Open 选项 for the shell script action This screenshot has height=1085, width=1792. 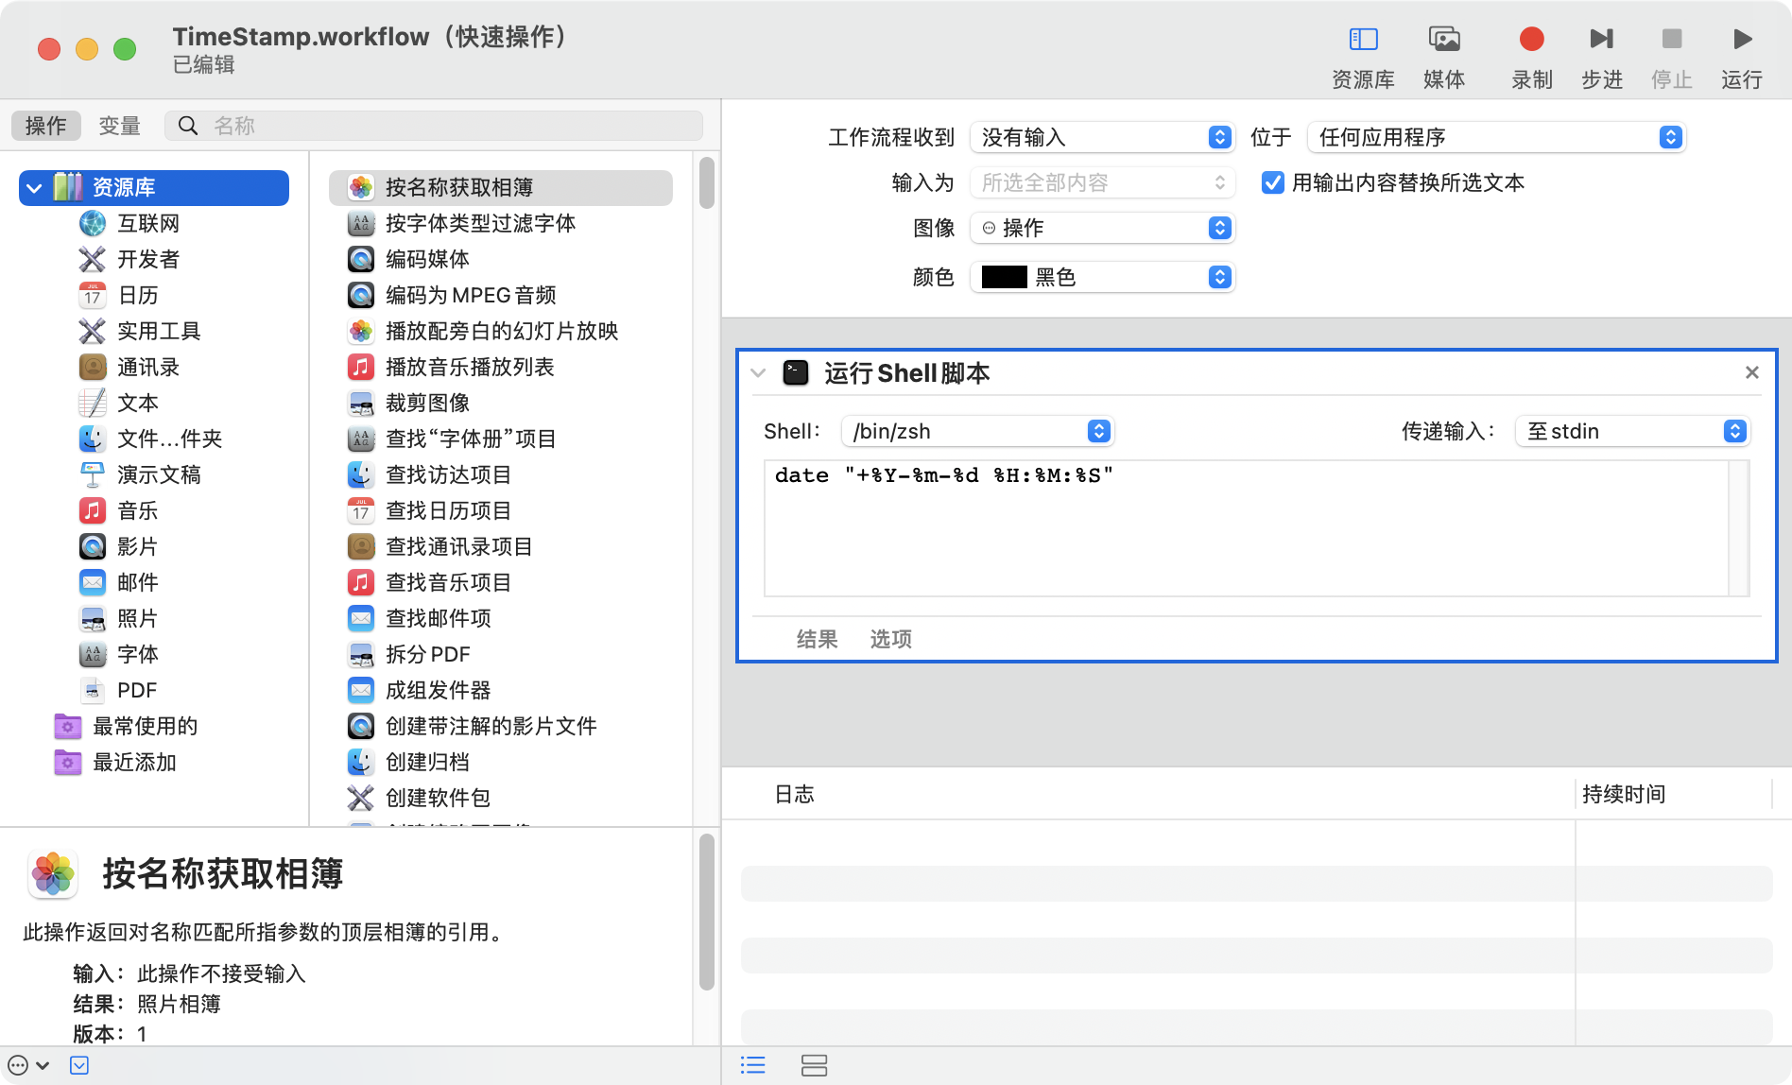[889, 639]
